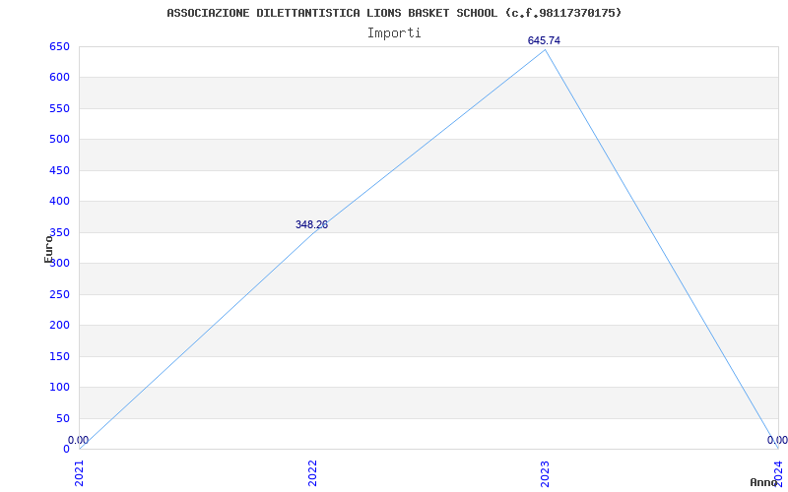This screenshot has width=788, height=492.
Task: Click the 450 y-axis tick
Action: [x=59, y=170]
